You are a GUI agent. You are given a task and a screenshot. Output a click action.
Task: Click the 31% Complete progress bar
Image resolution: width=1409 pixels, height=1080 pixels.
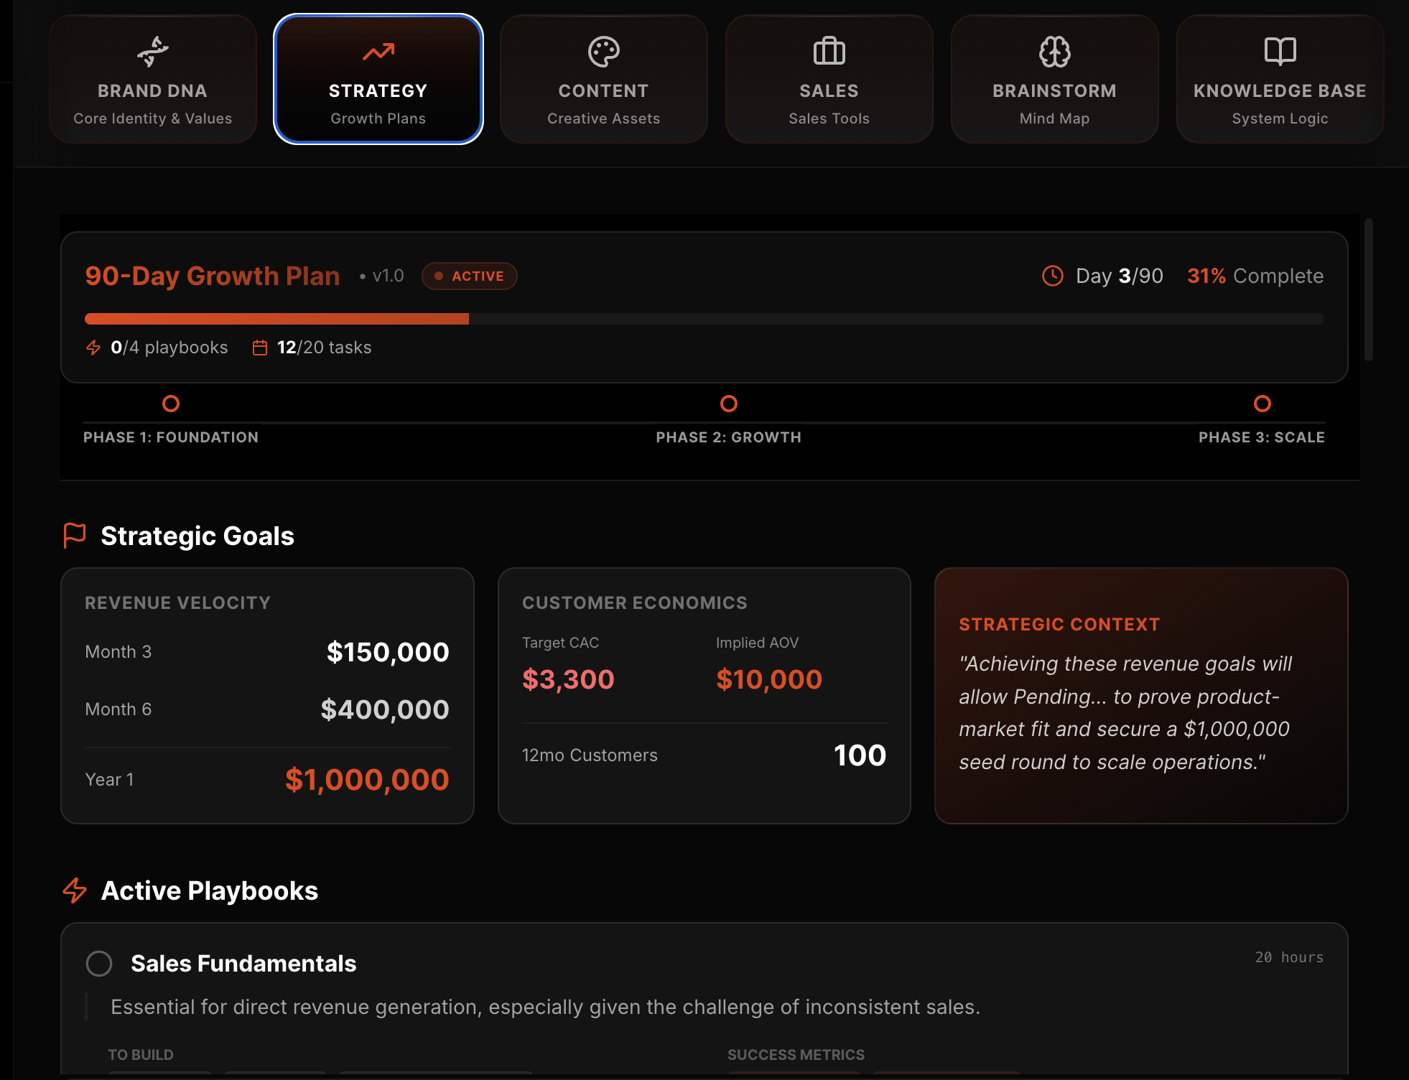pos(704,319)
